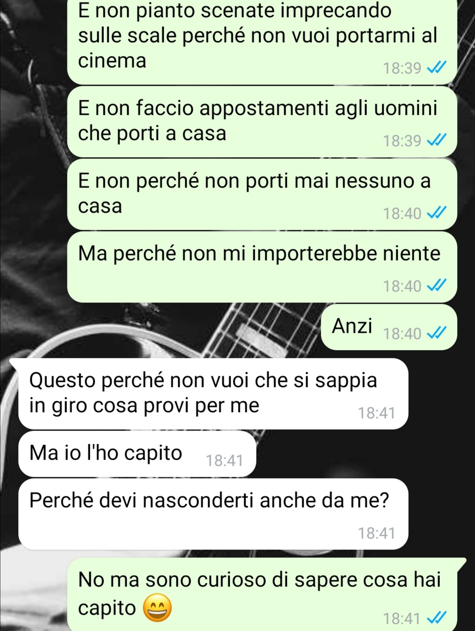Tap the bubble 'Ma perché non mi importerebbe niente'
The image size is (475, 631).
(262, 267)
